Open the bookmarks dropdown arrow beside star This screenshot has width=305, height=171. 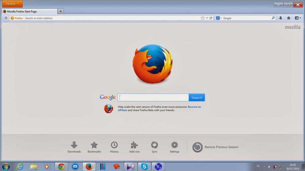pos(207,18)
